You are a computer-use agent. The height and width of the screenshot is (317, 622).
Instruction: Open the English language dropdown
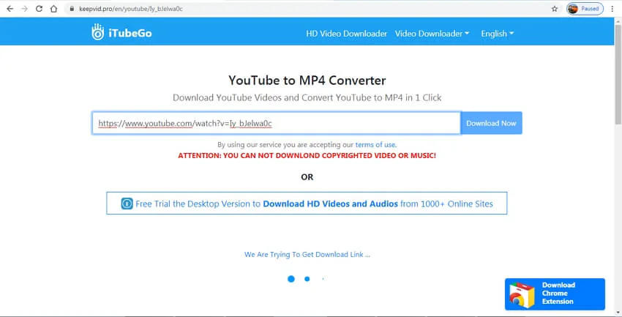coord(498,34)
